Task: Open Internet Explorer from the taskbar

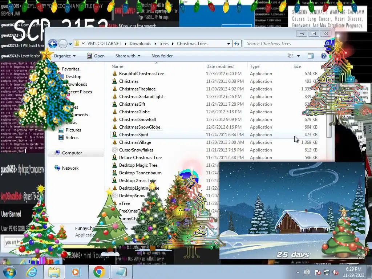Action: (32, 272)
